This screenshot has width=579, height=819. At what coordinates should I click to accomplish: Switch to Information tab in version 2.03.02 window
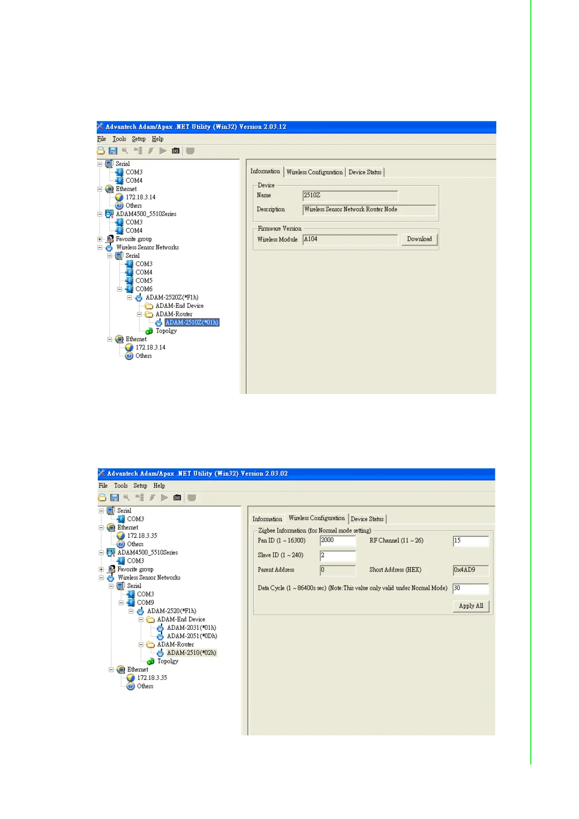(267, 519)
